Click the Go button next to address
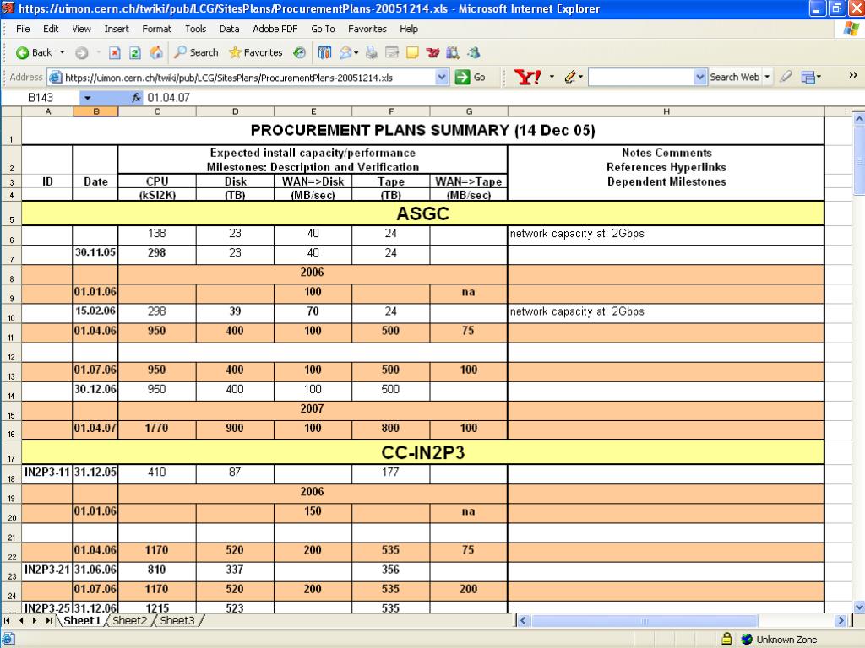Image resolution: width=865 pixels, height=648 pixels. [x=470, y=78]
